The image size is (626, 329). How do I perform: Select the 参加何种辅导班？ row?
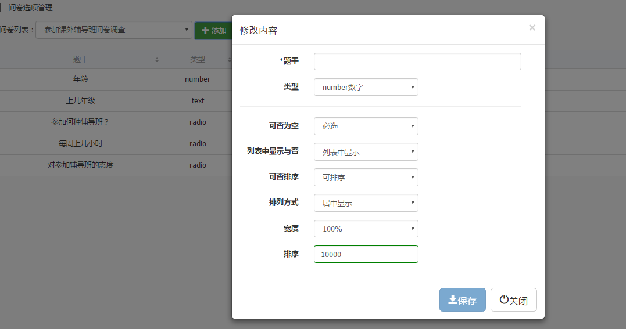(81, 122)
